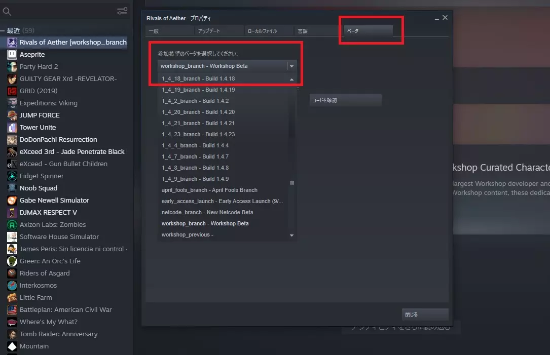
Task: Click the Axizon Labs: Zombies icon
Action: pos(12,225)
